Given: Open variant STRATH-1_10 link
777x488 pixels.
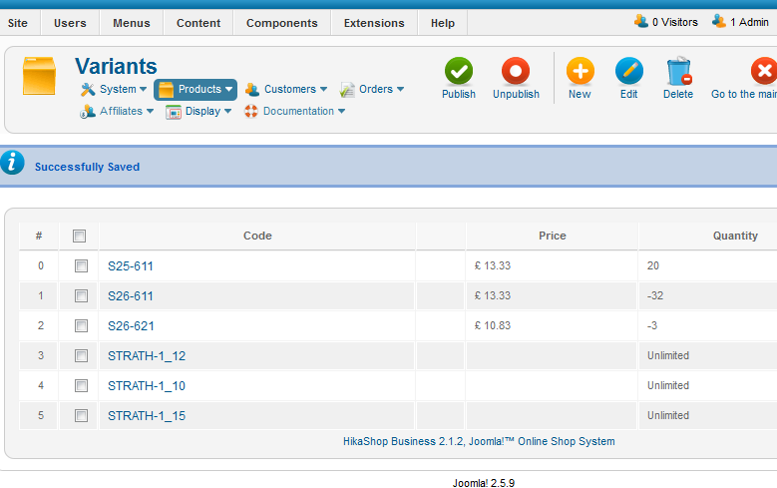Looking at the screenshot, I should click(x=147, y=386).
